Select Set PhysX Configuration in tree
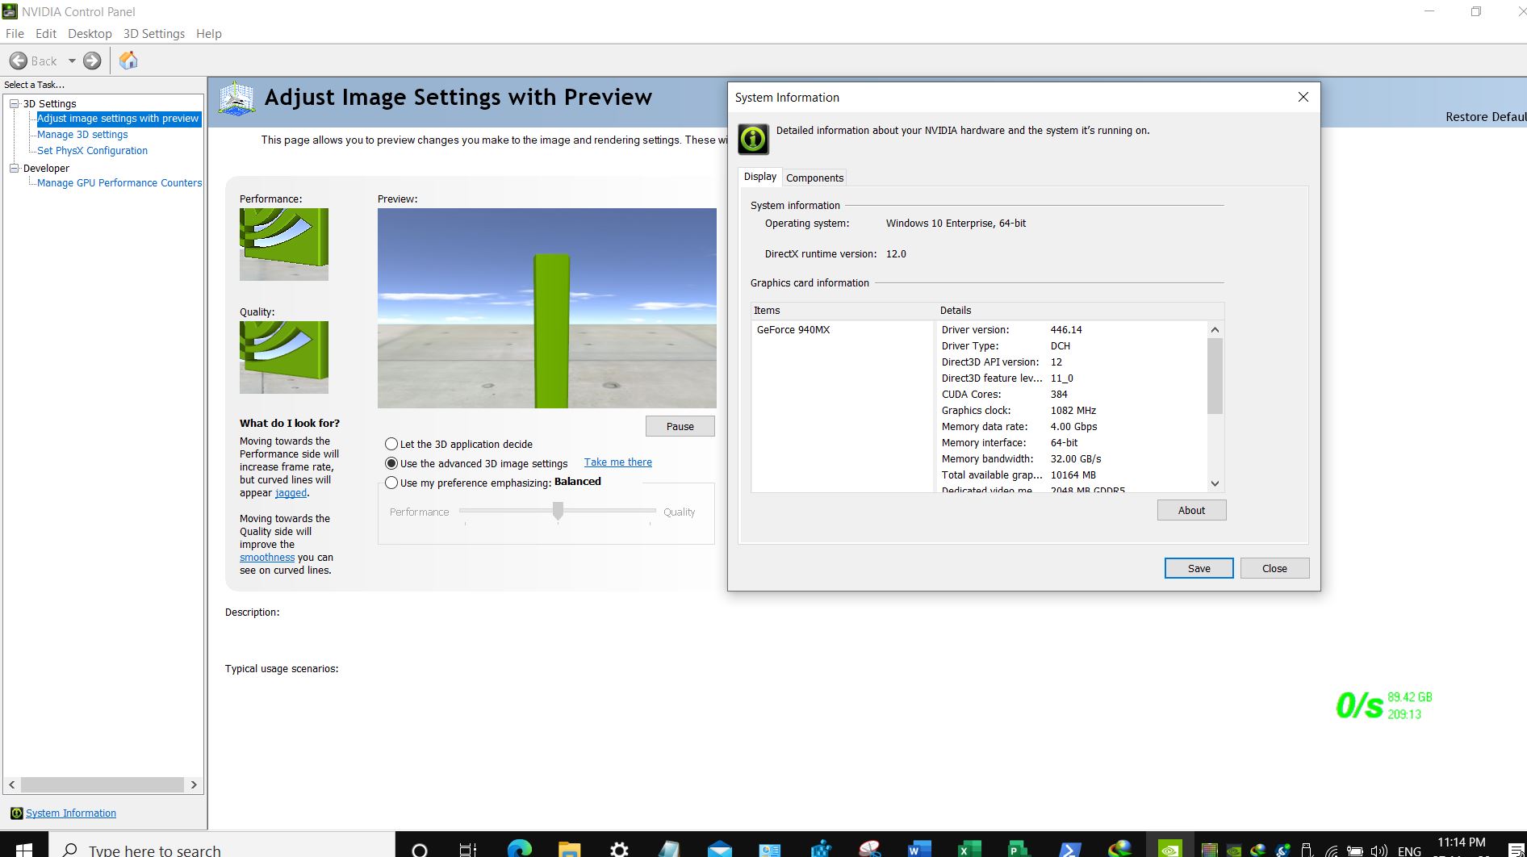1527x857 pixels. pyautogui.click(x=92, y=151)
